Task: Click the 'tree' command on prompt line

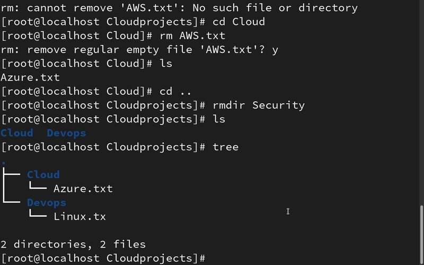Action: 226,147
